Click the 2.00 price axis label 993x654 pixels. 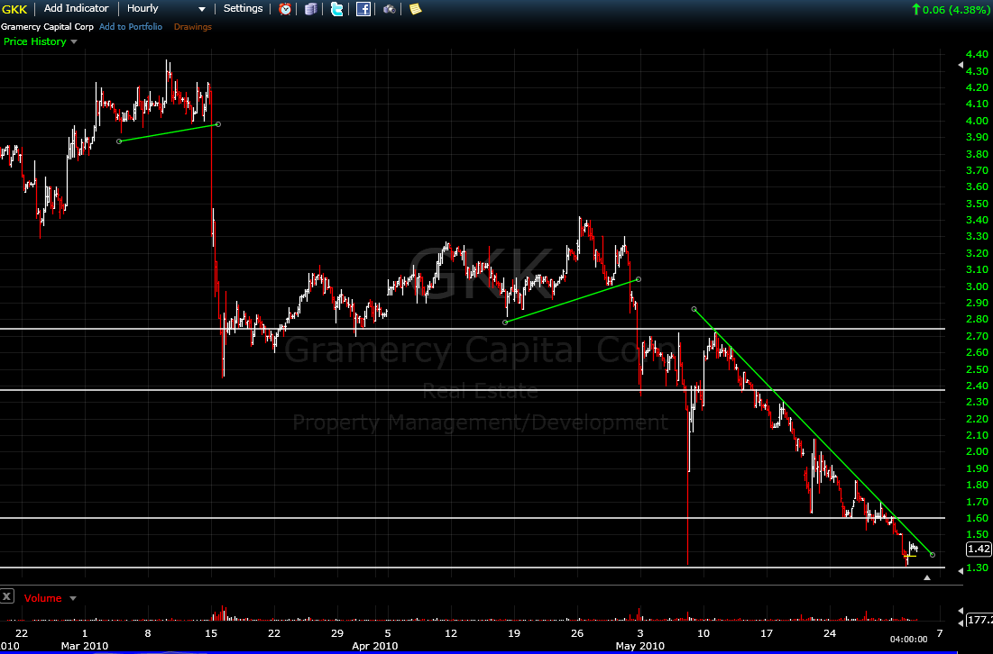[977, 451]
